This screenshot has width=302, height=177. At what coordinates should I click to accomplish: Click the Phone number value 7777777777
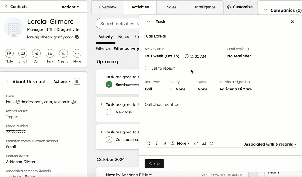coord(16,132)
